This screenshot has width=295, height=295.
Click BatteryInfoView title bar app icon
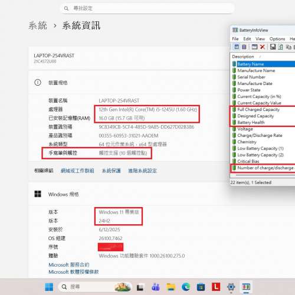coord(235,30)
